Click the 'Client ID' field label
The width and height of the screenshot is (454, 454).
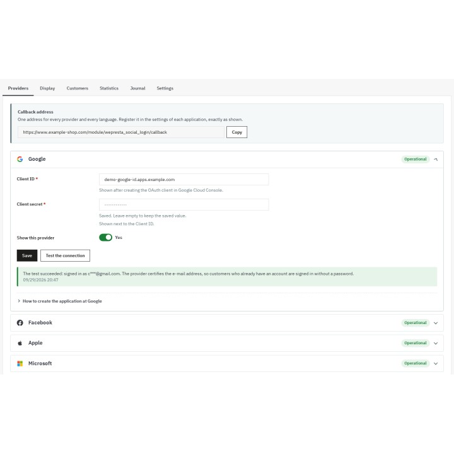pos(27,179)
